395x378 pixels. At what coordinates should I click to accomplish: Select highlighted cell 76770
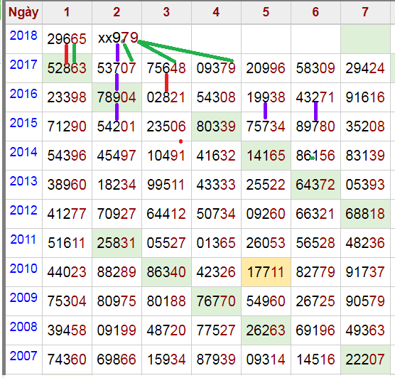216,301
